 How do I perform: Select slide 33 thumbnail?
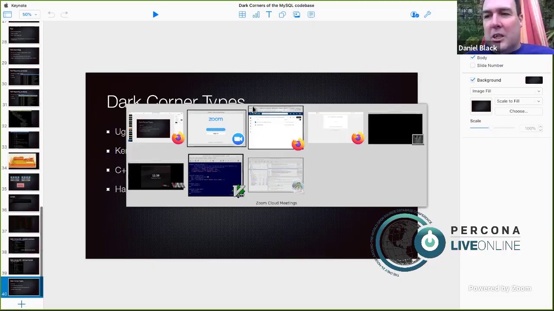coord(24,140)
